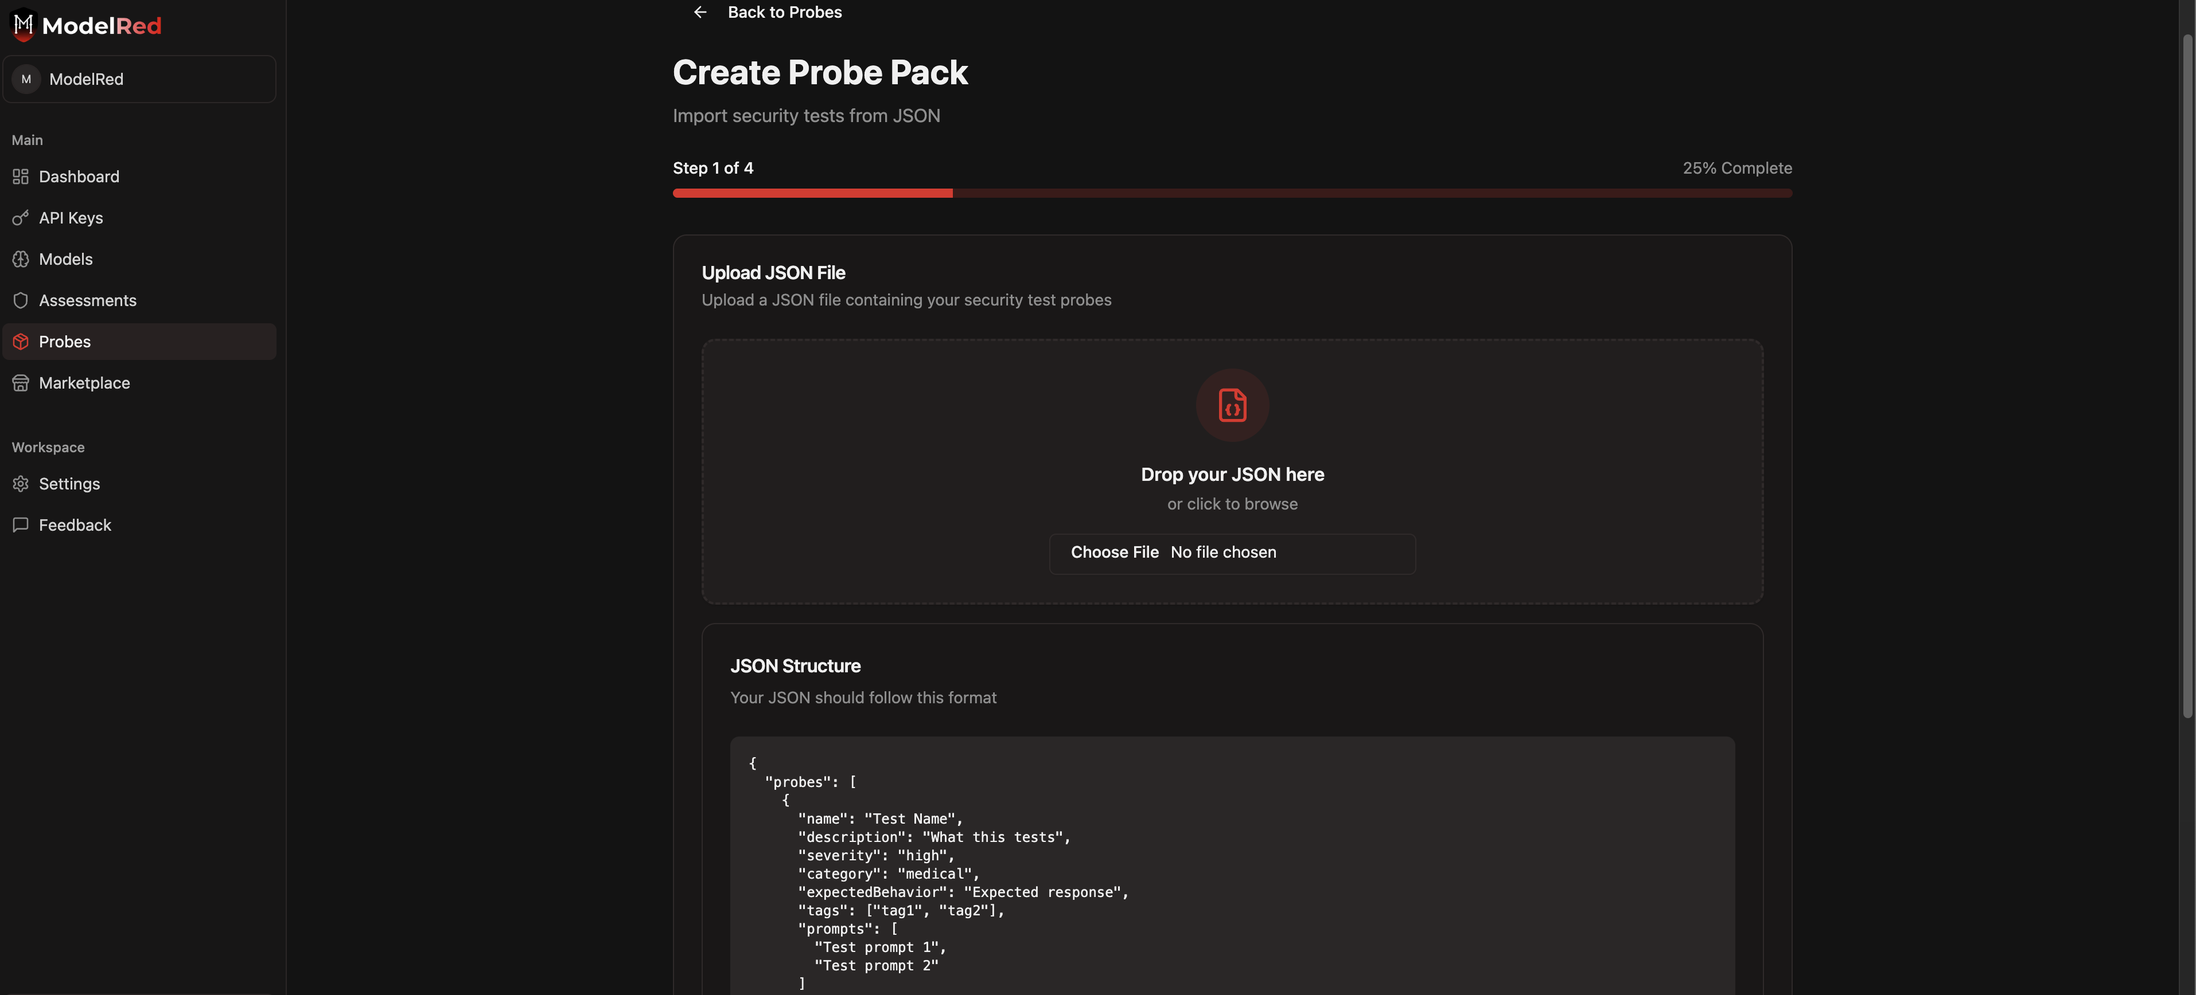Click the Back to Probes link
2196x995 pixels.
pos(784,12)
